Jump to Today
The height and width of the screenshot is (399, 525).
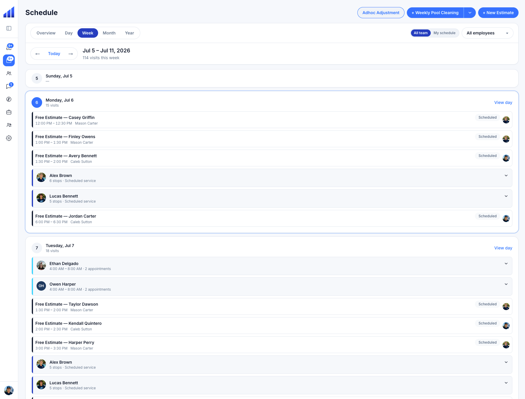54,54
